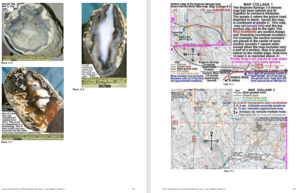The image size is (296, 193).
Task: Click the 'Boghole Springs' quadrangle label
Action: tap(209, 62)
